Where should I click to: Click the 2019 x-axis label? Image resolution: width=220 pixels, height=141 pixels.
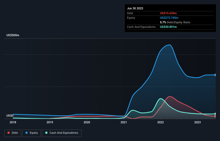(x=50, y=122)
